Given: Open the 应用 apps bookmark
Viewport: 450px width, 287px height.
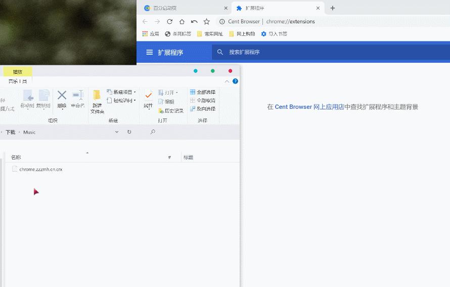Looking at the screenshot, I should (151, 34).
